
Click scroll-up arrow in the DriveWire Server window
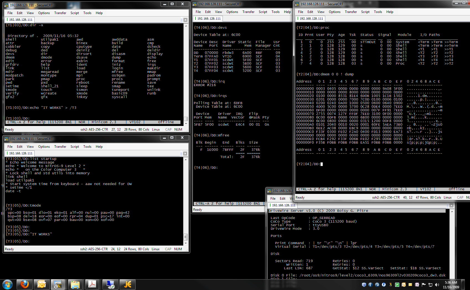tap(452, 211)
